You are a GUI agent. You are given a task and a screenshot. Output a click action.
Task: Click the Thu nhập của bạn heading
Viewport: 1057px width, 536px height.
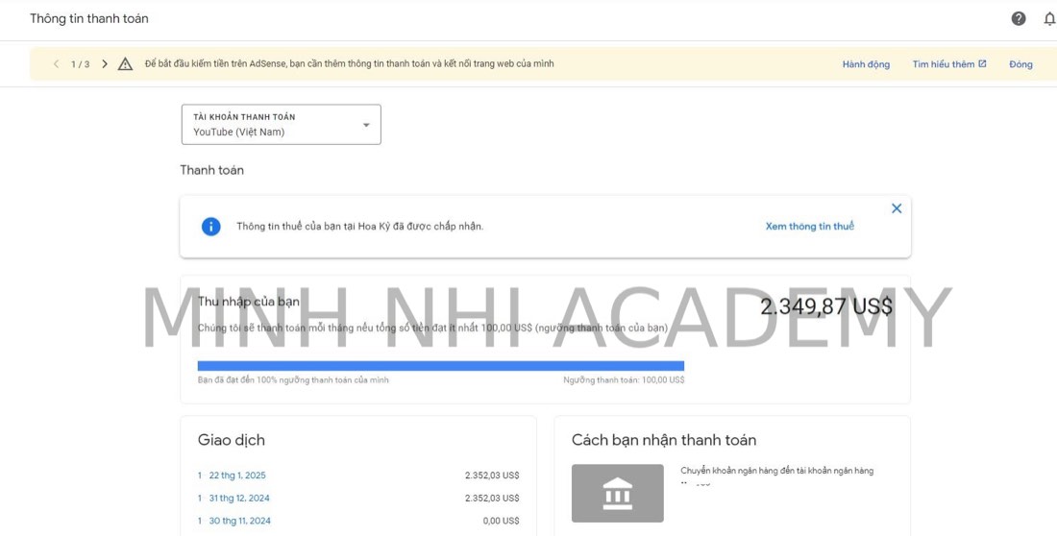(248, 302)
